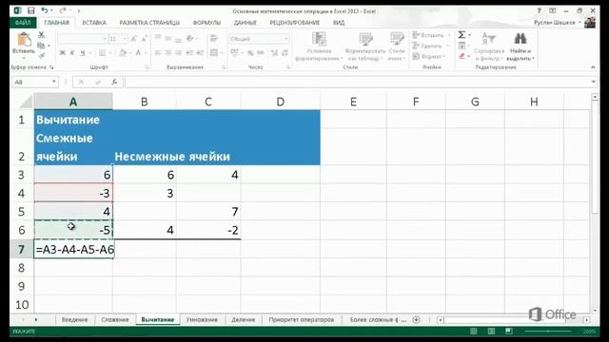This screenshot has height=342, width=609.
Task: Click the Decrease Indent icon
Action: click(x=190, y=53)
